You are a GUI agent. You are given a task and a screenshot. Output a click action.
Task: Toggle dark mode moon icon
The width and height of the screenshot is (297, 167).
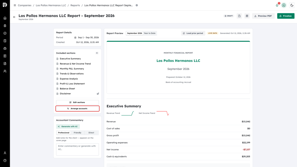(x=292, y=5)
